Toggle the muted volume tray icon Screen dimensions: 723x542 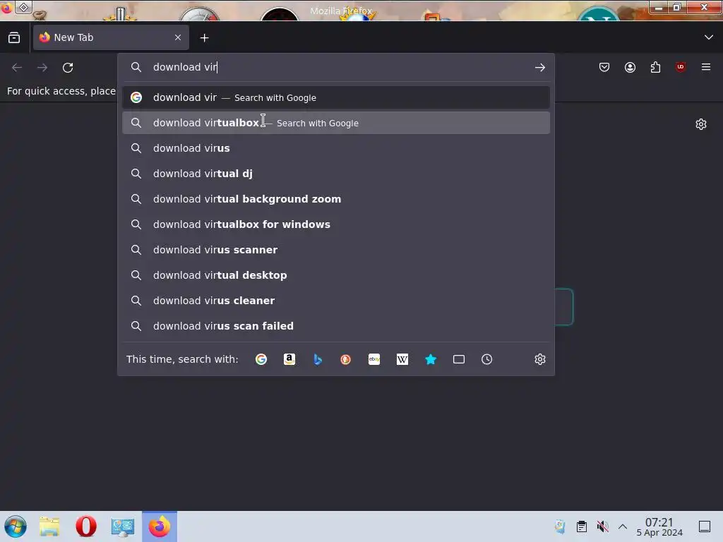(602, 526)
